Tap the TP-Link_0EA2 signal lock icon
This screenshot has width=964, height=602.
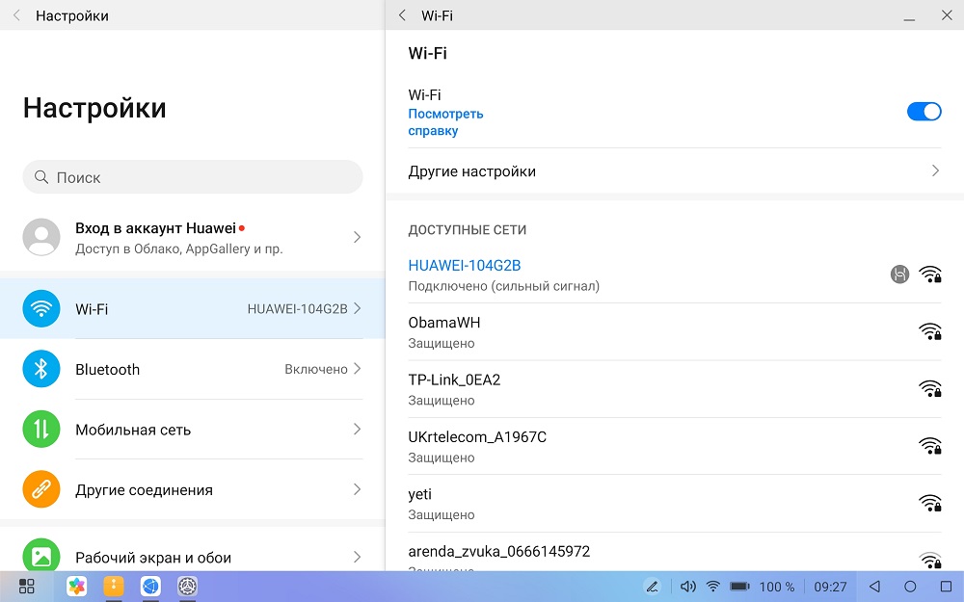click(930, 389)
